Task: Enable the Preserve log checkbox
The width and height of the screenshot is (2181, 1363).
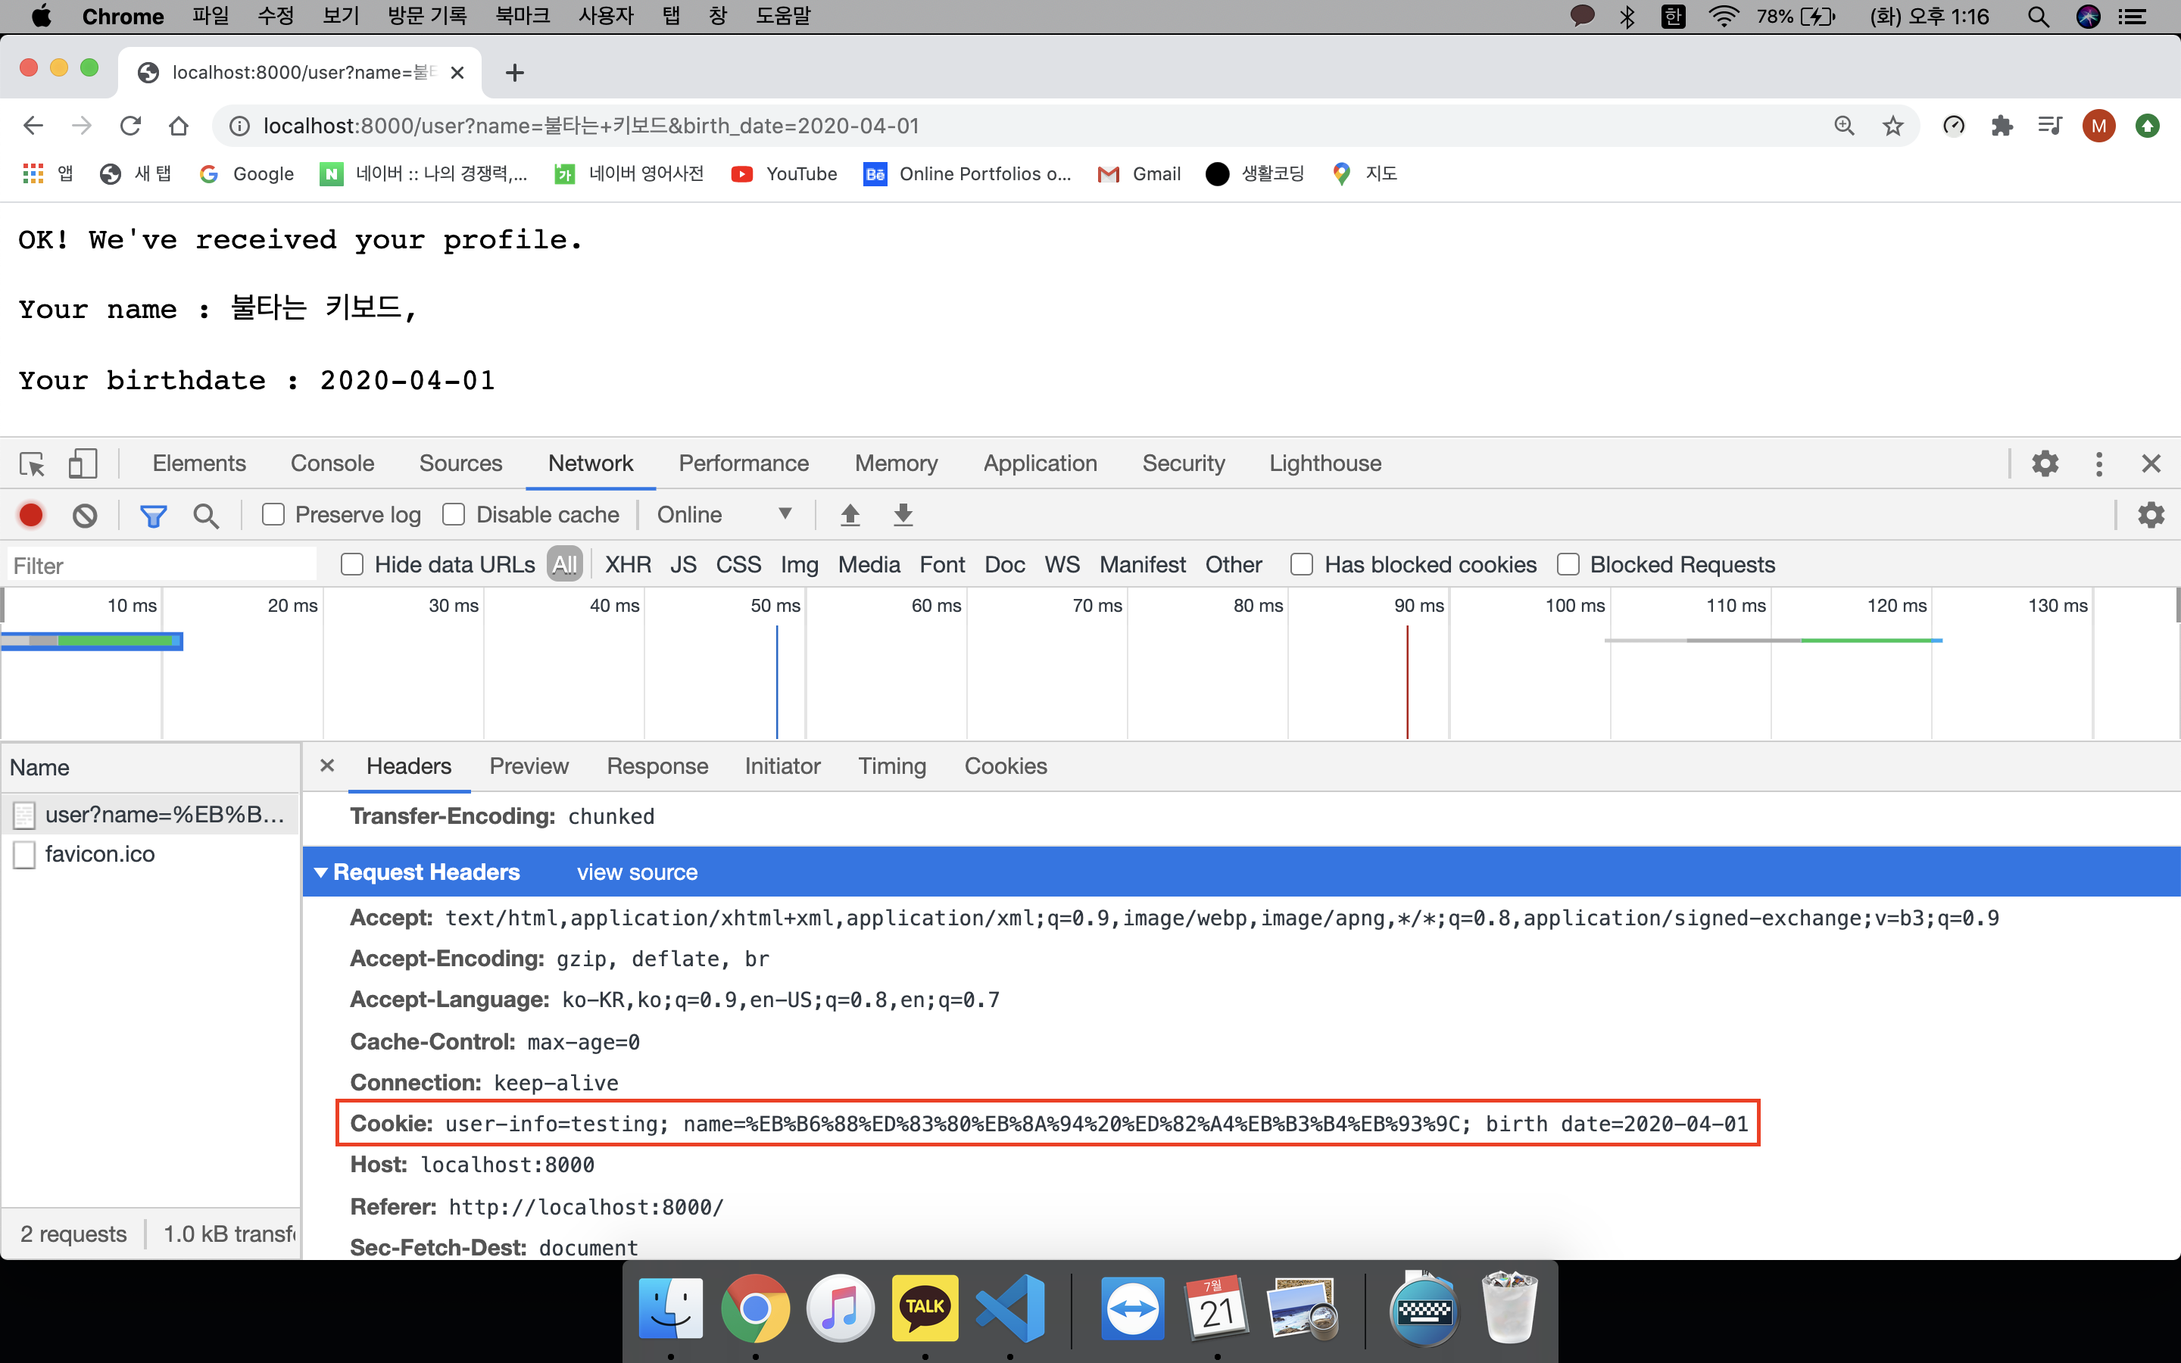Action: pos(273,515)
